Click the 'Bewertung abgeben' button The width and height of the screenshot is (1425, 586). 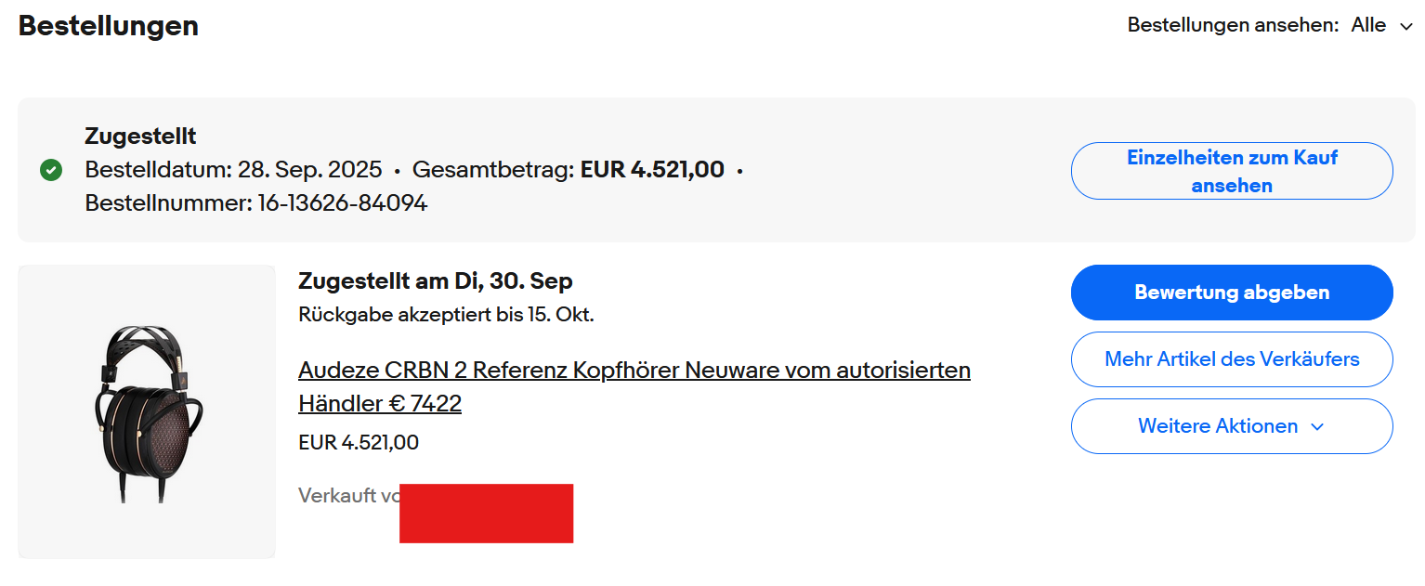[1231, 293]
